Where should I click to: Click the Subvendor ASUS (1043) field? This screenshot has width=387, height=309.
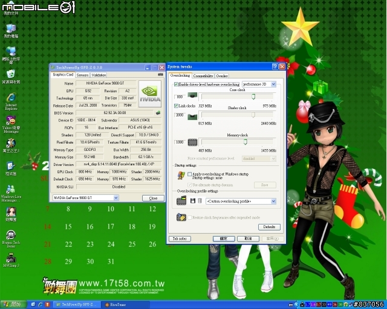(x=140, y=120)
